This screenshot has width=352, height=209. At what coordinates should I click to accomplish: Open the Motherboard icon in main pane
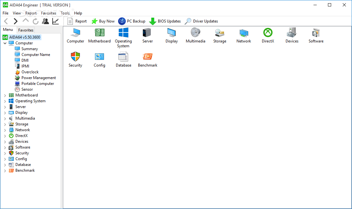99,32
